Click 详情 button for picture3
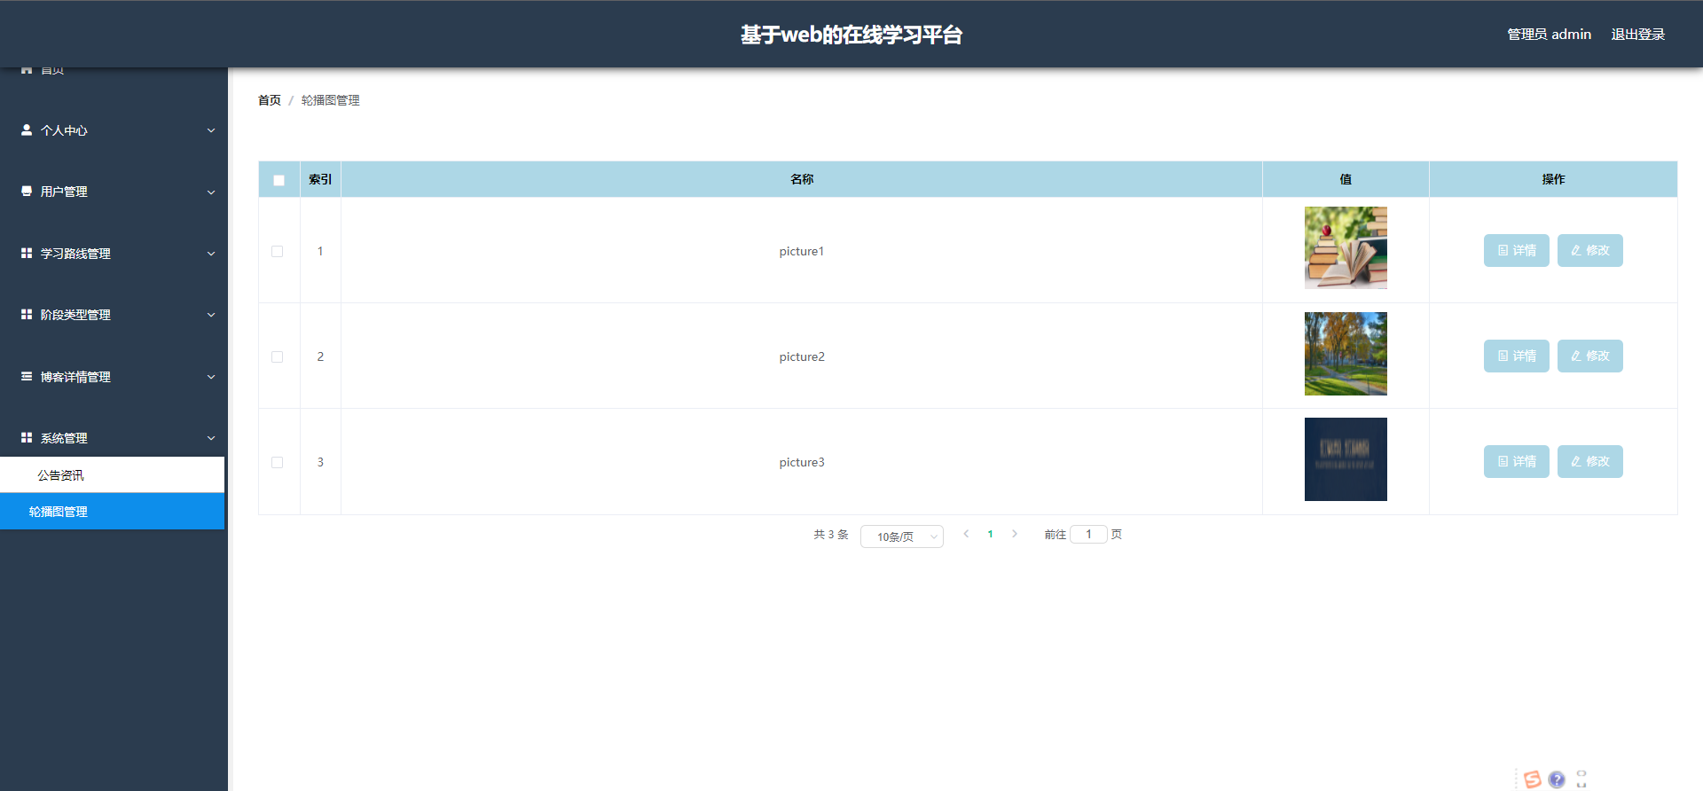 [x=1516, y=461]
